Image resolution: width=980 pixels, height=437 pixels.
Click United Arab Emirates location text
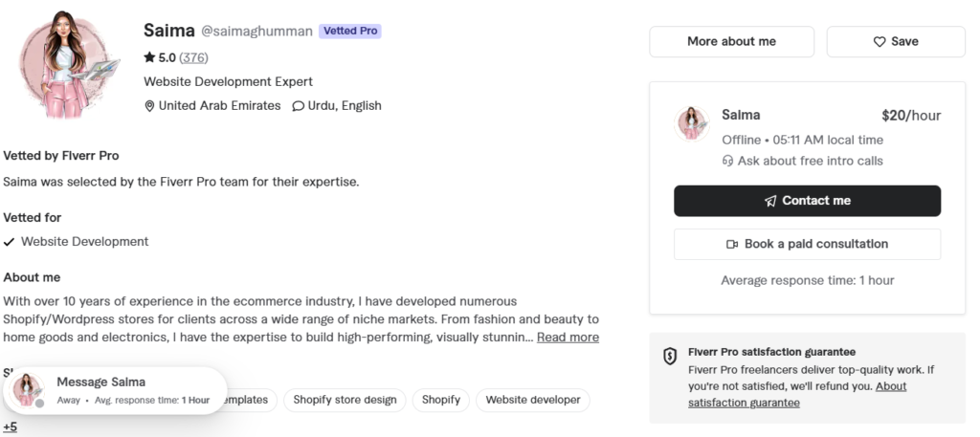(219, 106)
